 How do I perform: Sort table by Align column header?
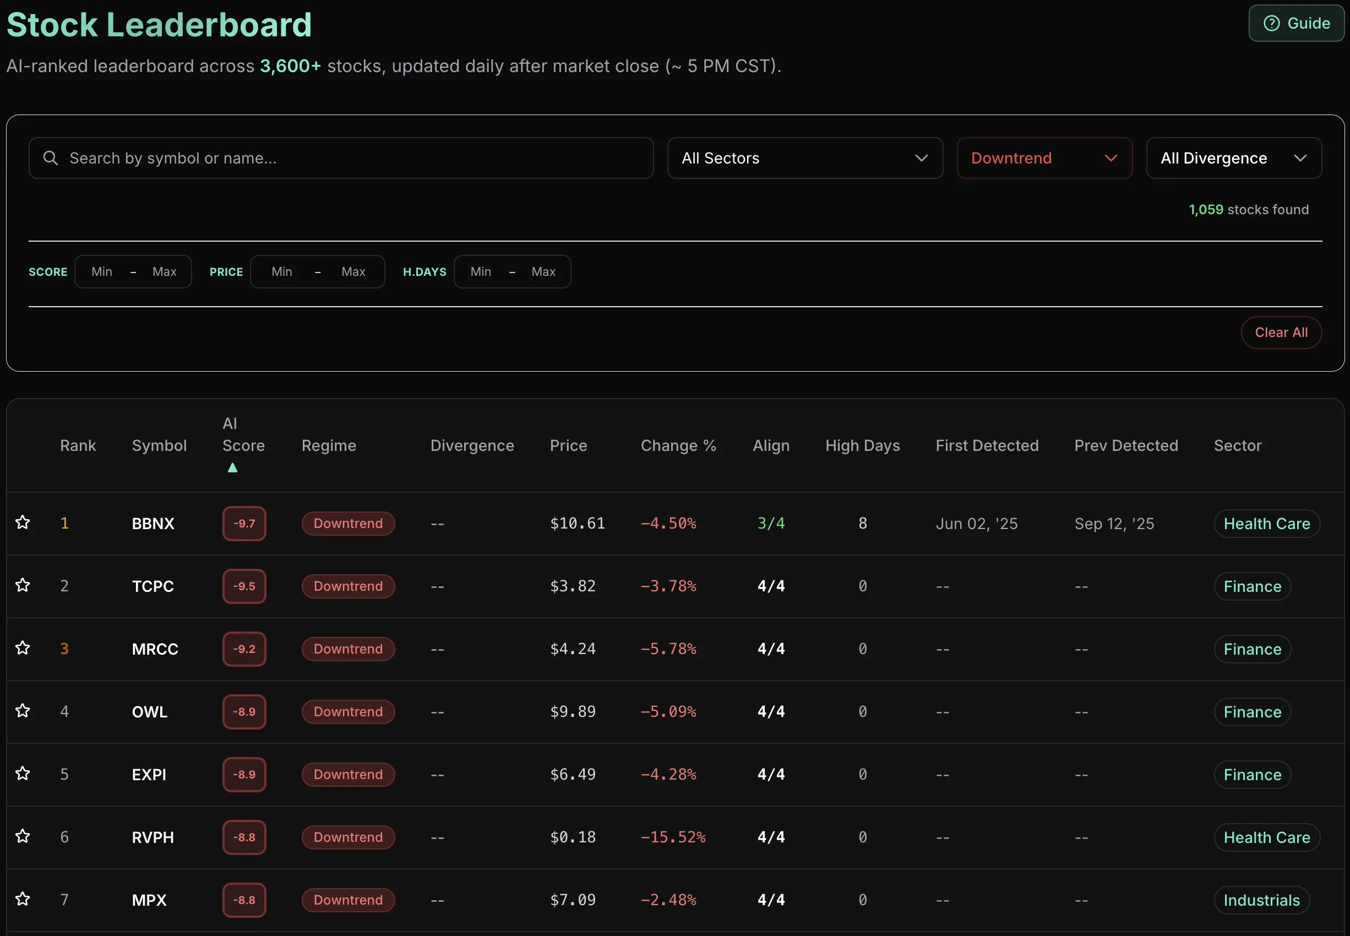[771, 446]
